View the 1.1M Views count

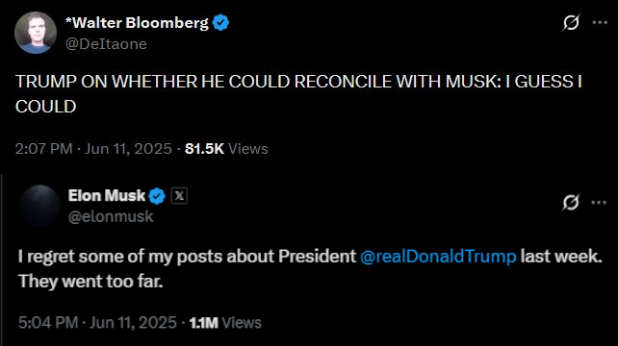225,323
